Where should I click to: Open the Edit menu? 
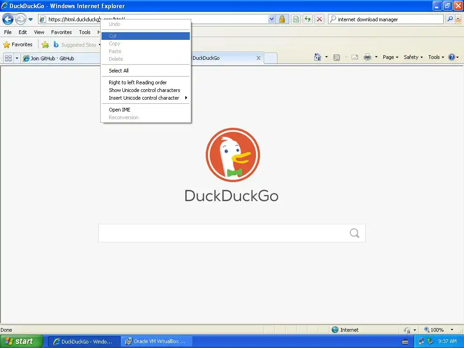(23, 32)
